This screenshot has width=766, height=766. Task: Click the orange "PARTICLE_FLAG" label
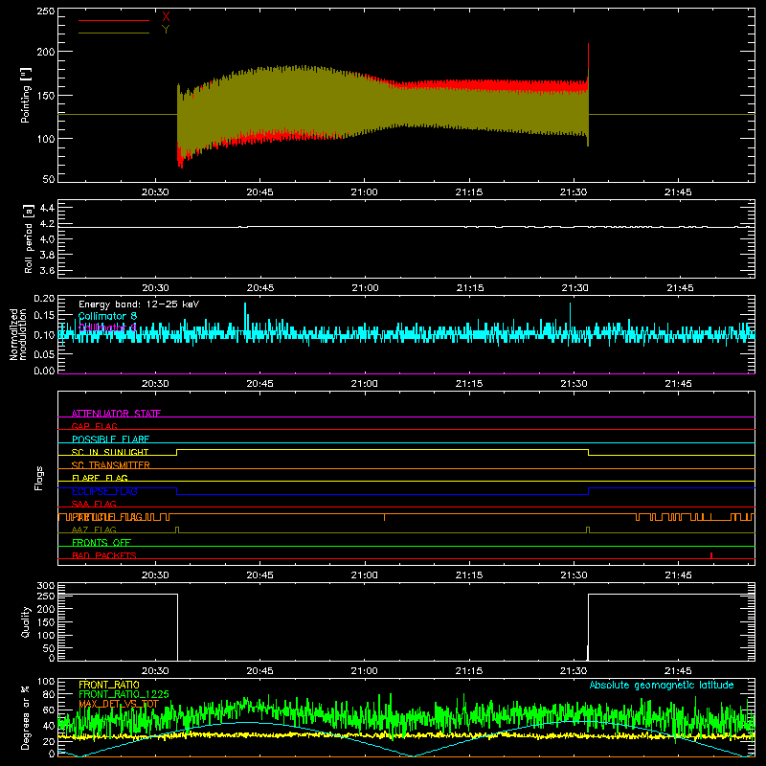107,517
